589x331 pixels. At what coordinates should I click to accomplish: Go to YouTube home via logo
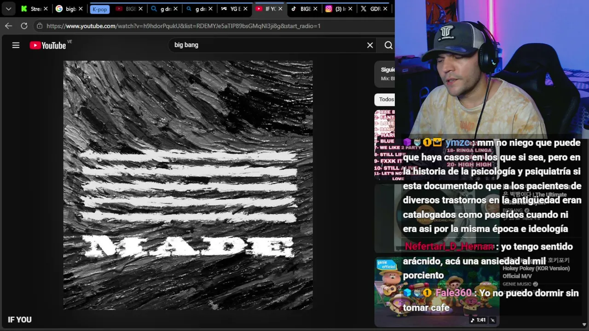click(48, 45)
